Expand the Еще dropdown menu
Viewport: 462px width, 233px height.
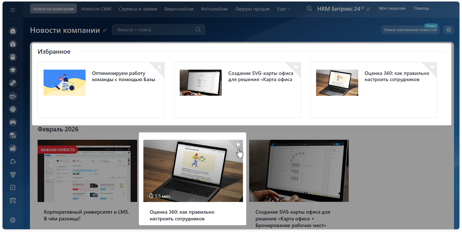[284, 9]
